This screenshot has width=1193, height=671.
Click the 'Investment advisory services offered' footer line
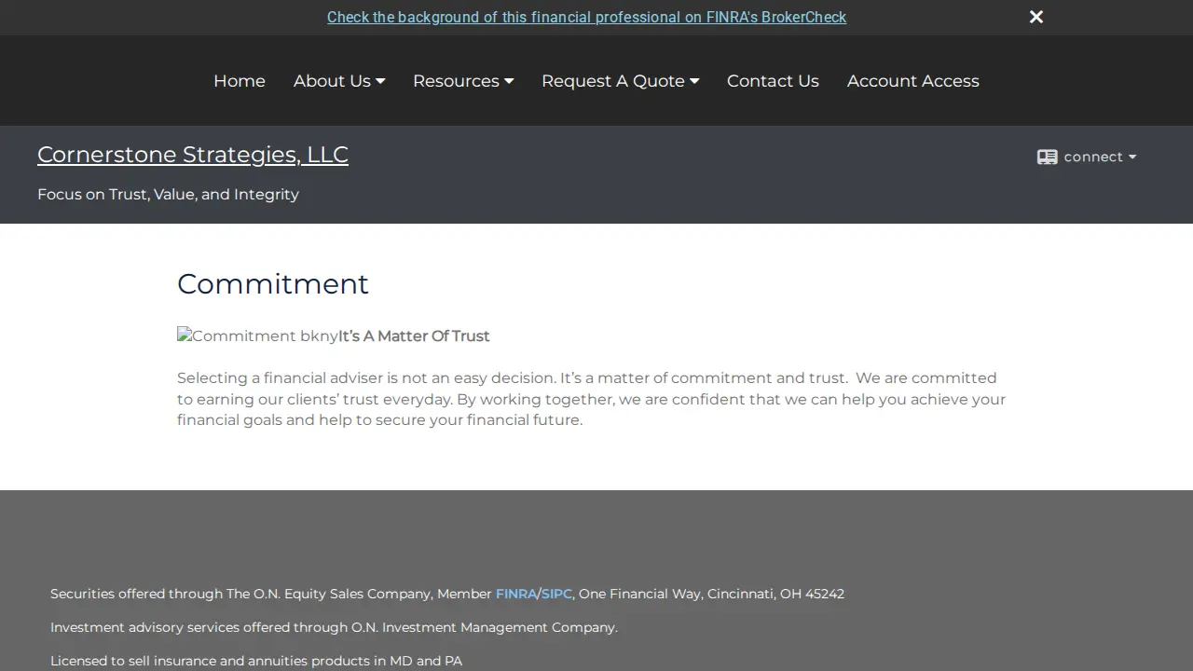point(334,627)
